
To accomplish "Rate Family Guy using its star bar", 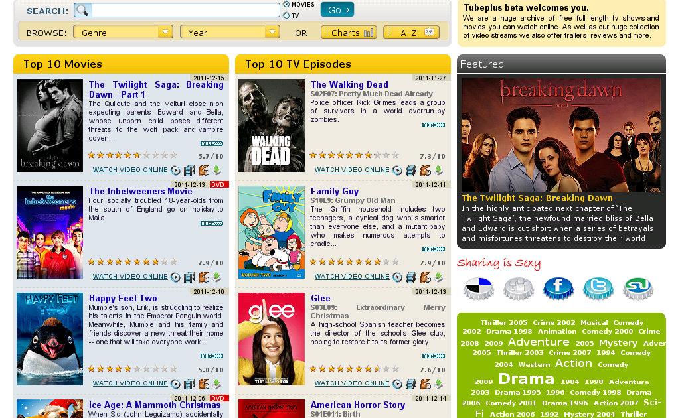I will (x=355, y=261).
